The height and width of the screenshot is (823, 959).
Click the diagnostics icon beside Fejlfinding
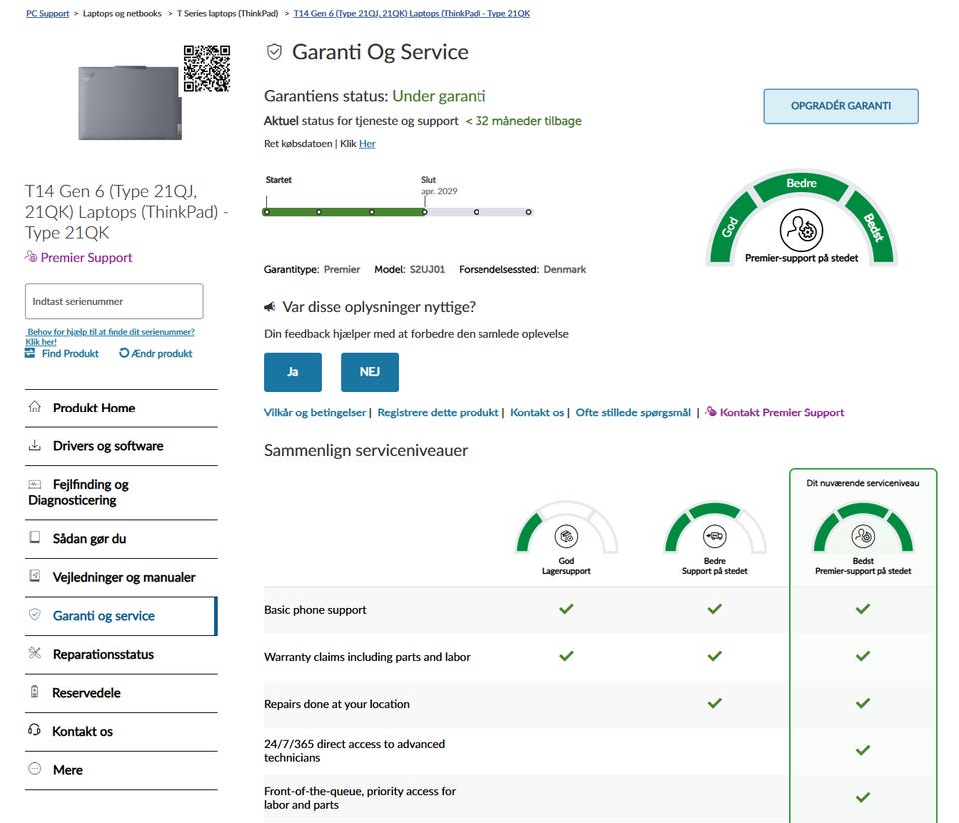pyautogui.click(x=35, y=484)
